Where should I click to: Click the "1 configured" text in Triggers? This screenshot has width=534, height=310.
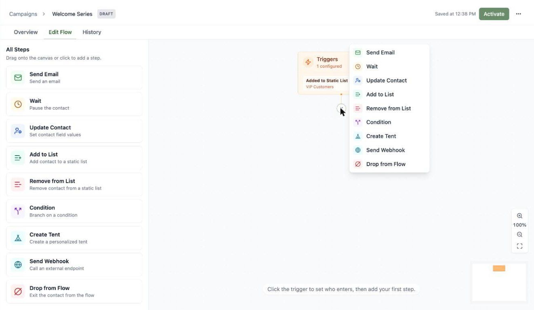[329, 66]
